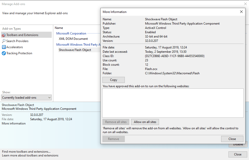Click Close at bottom of Manage Add-ons
249x160 pixels.
(x=238, y=154)
